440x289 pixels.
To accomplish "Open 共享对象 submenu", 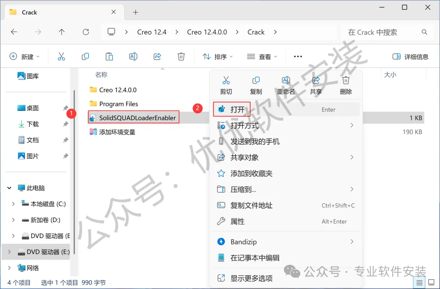I will (x=286, y=157).
